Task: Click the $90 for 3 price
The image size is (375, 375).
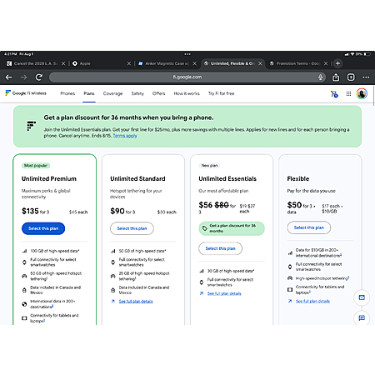Action: [x=122, y=212]
